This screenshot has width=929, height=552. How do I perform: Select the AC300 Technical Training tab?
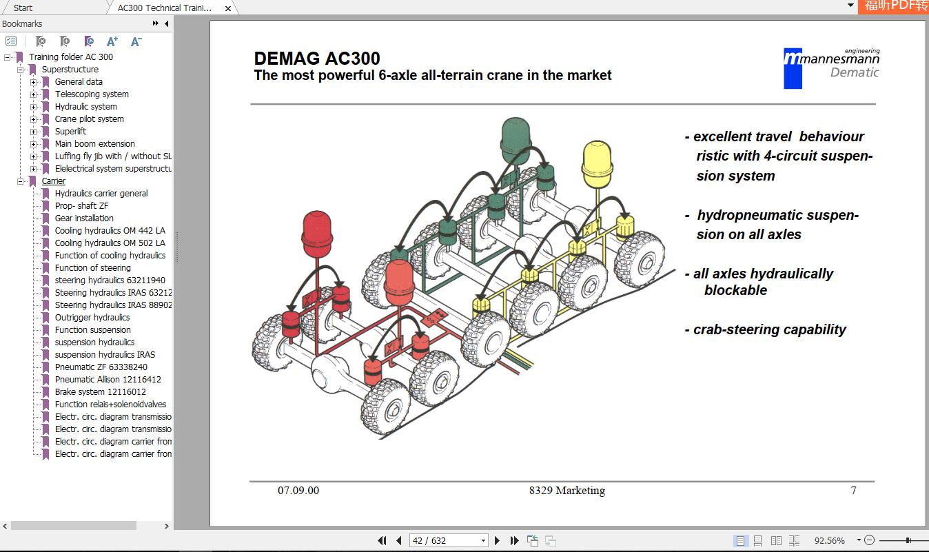(x=165, y=8)
